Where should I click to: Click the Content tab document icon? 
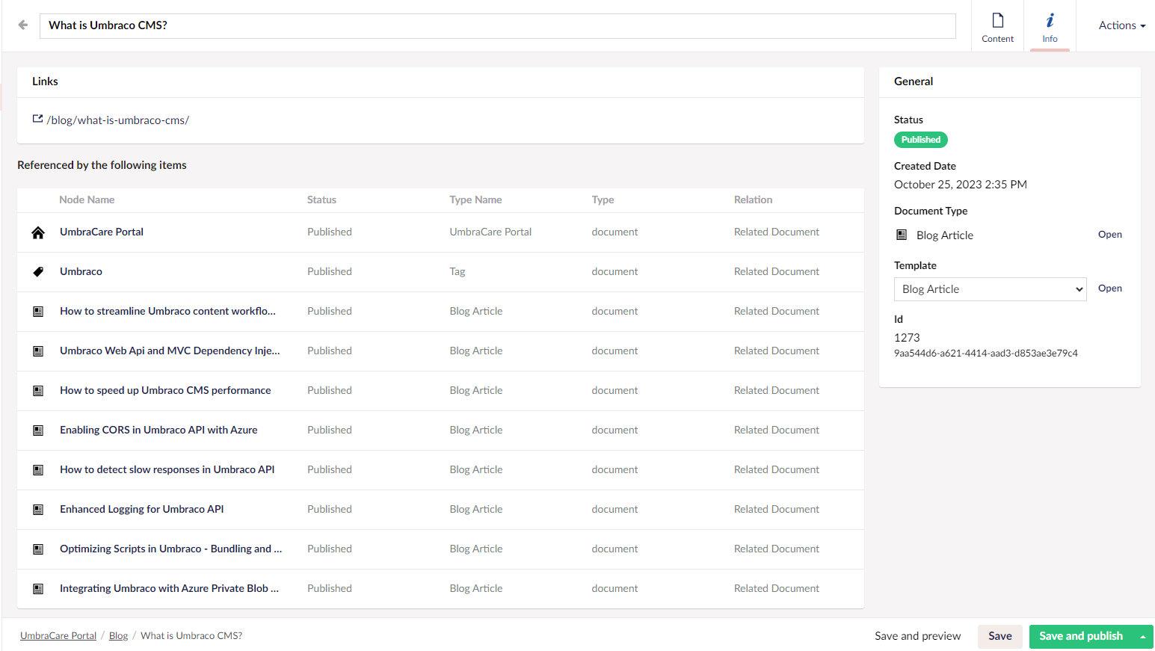point(997,19)
